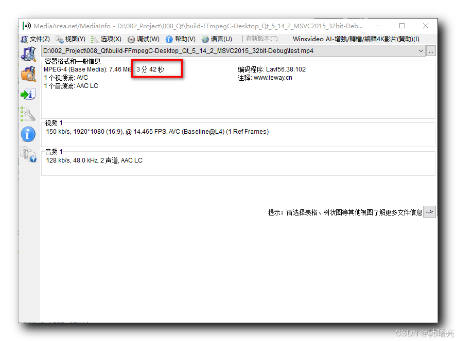Click the open file sidebar icon
Viewport: 456px width, 341px height.
(x=28, y=54)
